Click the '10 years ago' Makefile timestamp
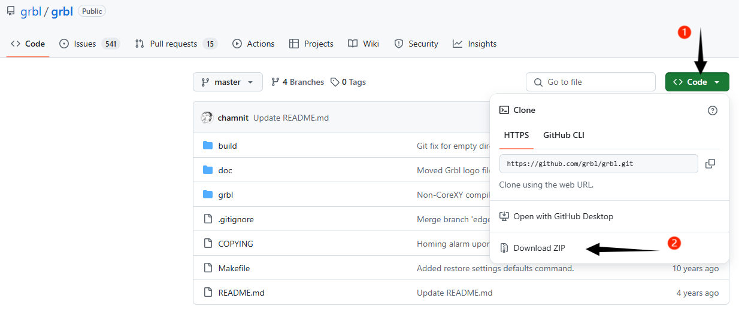Screen dimensions: 739x310 pyautogui.click(x=695, y=268)
